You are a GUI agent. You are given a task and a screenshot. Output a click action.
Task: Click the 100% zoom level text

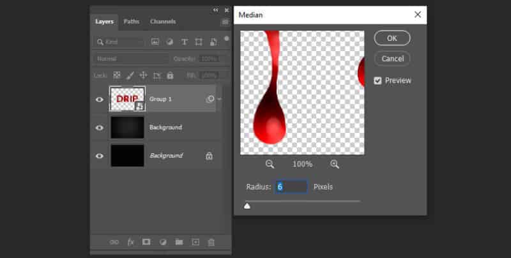(302, 164)
